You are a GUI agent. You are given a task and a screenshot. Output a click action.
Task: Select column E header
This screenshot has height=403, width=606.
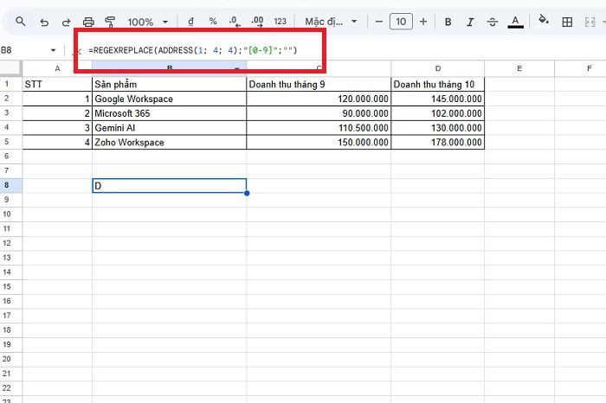click(519, 68)
